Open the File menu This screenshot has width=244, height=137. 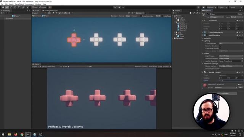(2, 4)
